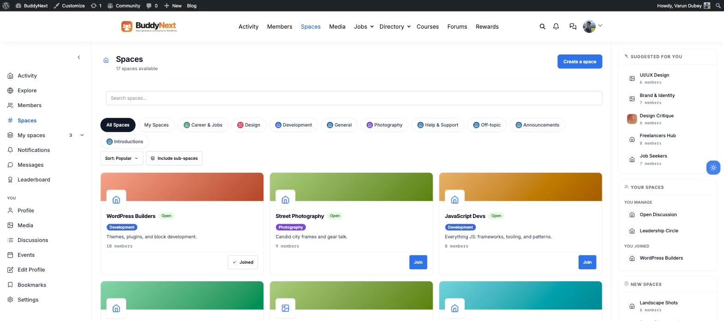Open the notification bell in header
724x321 pixels.
click(x=556, y=27)
